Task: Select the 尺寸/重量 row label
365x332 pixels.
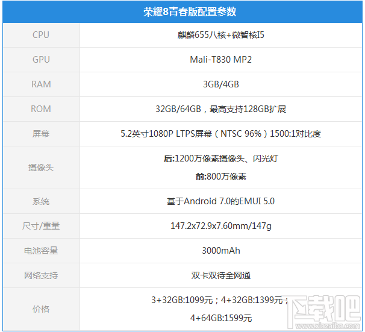Action: tap(41, 226)
